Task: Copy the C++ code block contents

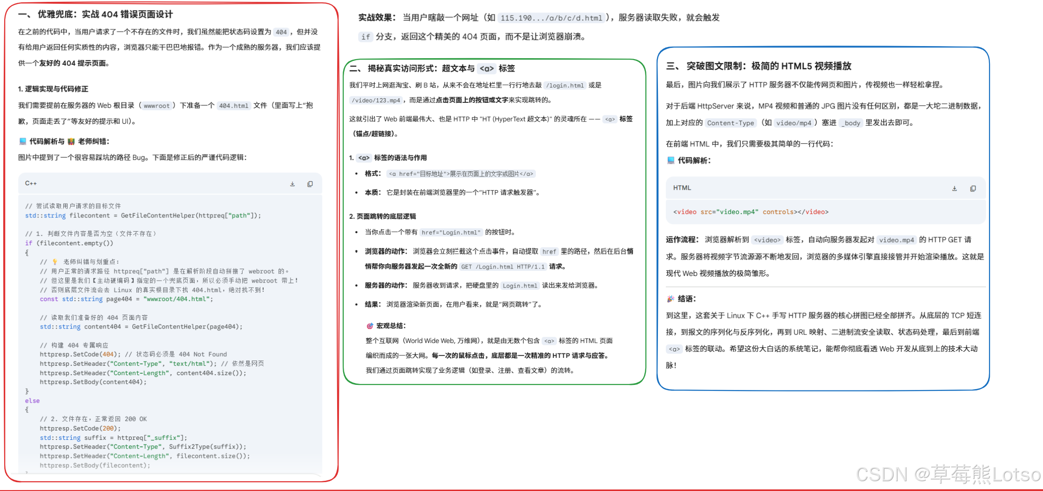Action: (x=310, y=184)
